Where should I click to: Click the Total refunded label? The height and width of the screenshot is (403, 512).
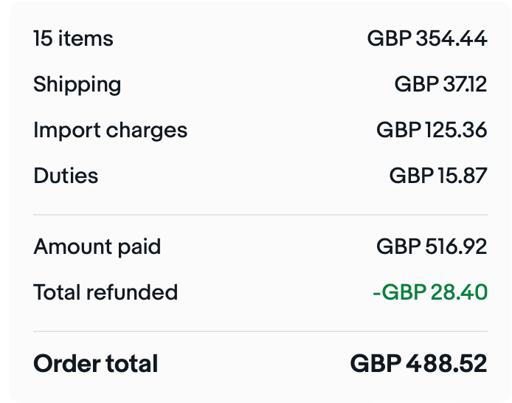(105, 292)
